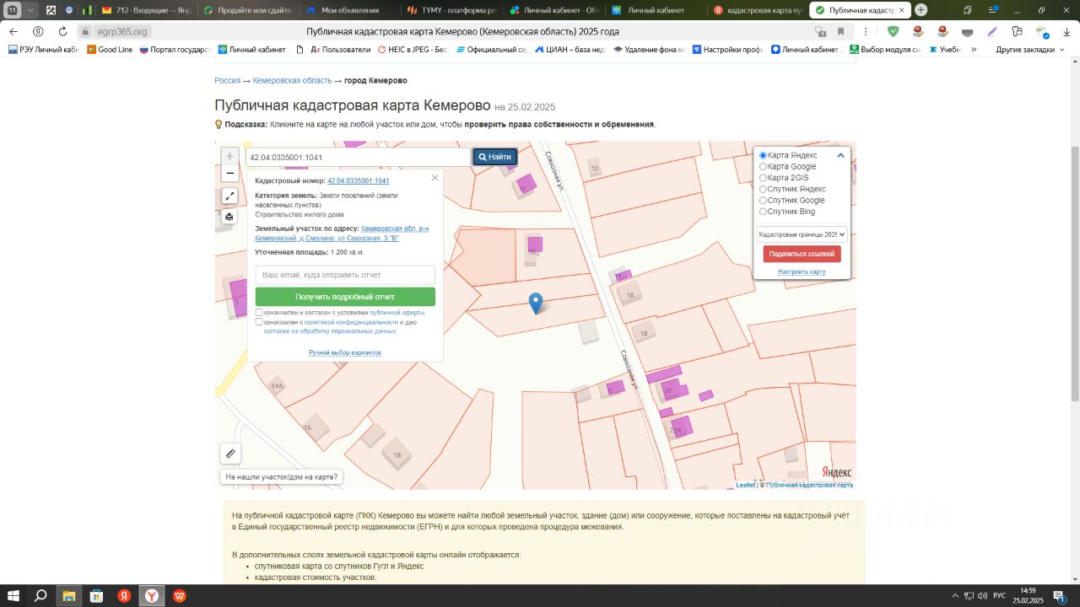Open Leaflet attribution link
Image resolution: width=1080 pixels, height=607 pixels.
point(745,486)
